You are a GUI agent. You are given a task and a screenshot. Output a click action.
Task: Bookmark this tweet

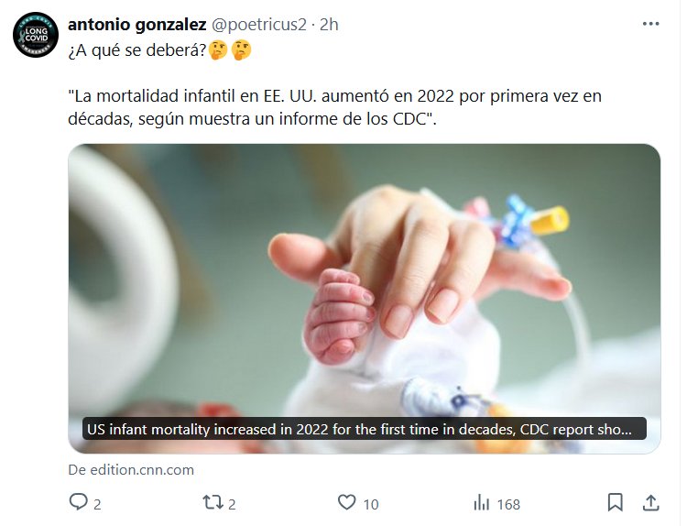tap(616, 502)
